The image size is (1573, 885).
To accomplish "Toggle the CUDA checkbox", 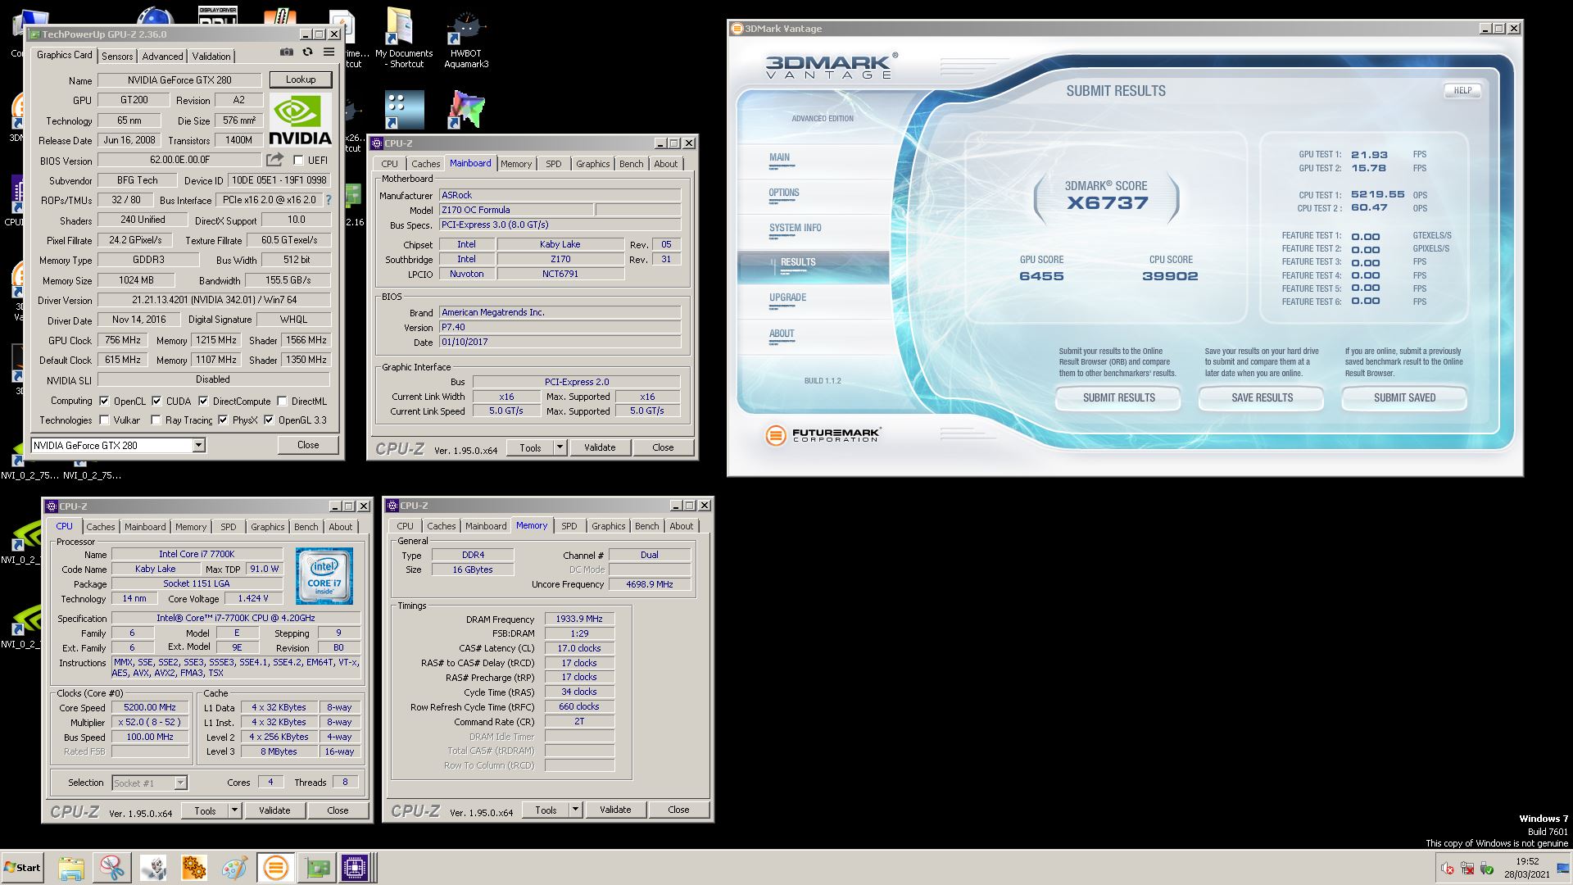I will click(156, 401).
